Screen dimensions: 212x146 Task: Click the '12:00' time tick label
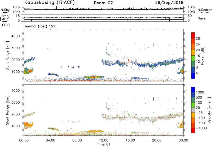[x=104, y=140]
